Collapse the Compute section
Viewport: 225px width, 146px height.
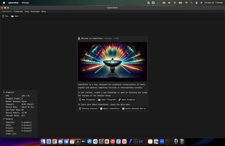[x=4, y=119]
